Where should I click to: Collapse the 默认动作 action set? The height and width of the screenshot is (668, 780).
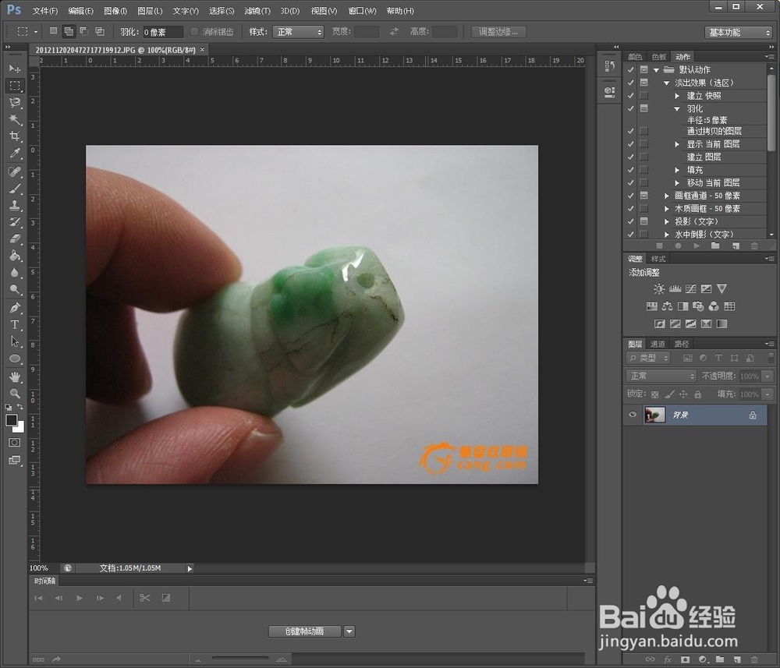click(x=657, y=70)
